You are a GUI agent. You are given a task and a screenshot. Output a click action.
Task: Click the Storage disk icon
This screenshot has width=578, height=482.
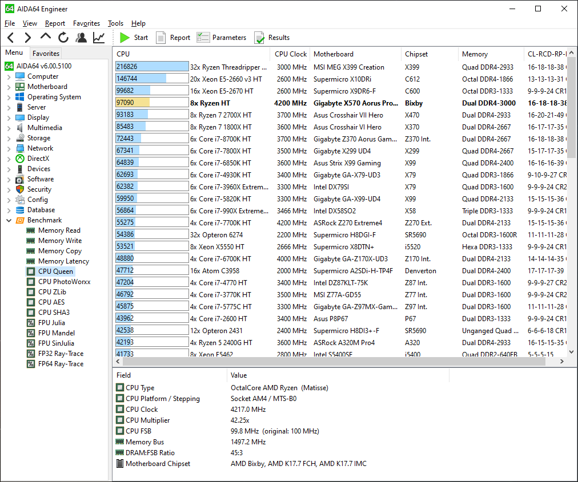point(20,138)
